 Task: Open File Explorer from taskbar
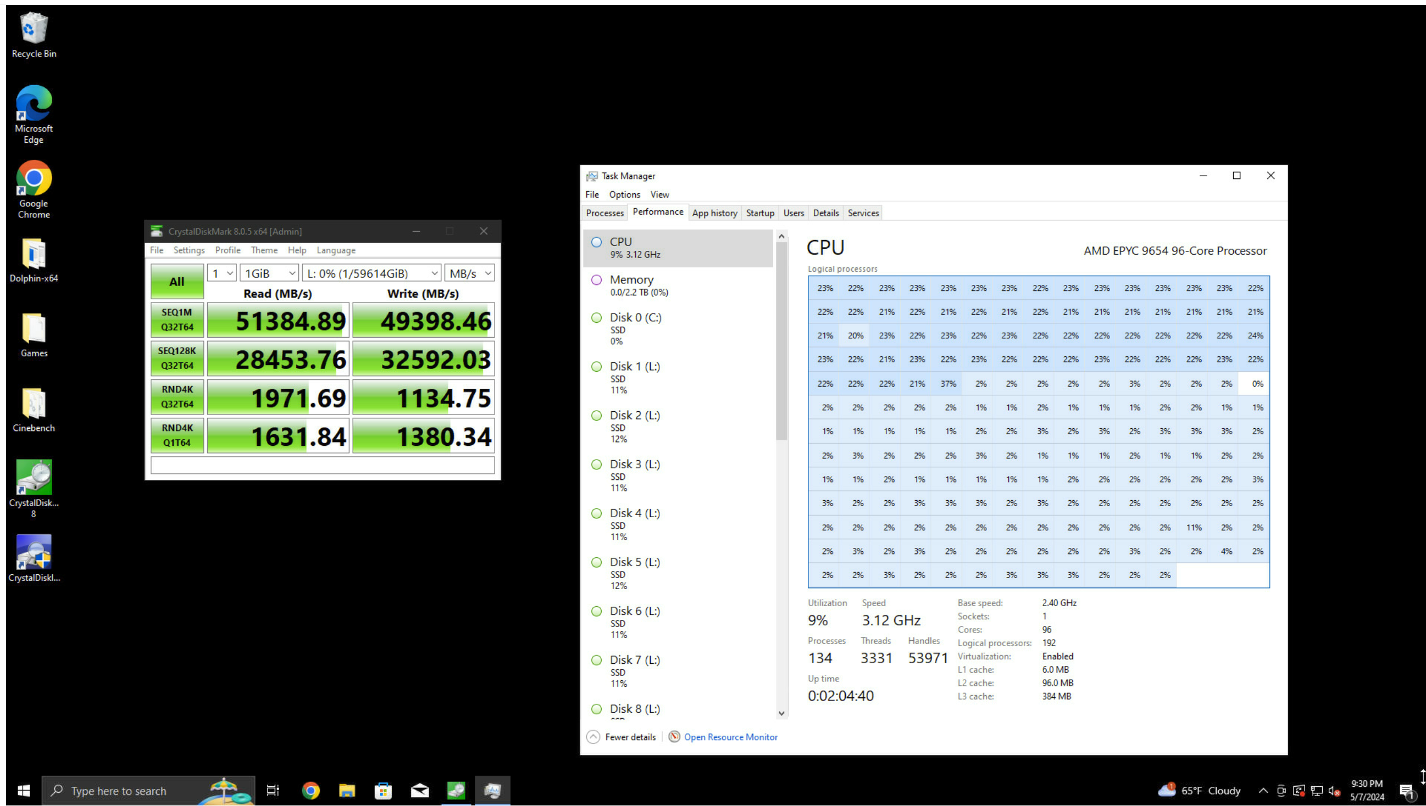[x=347, y=791]
